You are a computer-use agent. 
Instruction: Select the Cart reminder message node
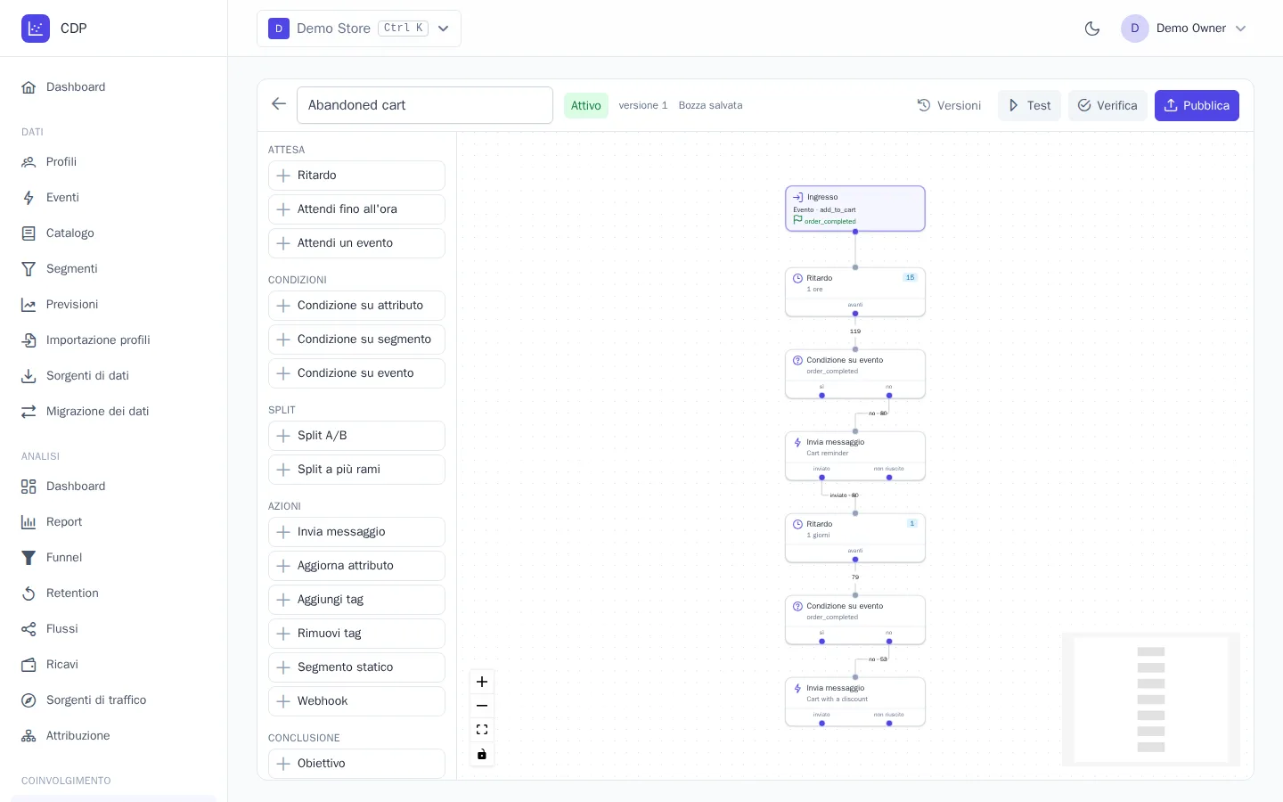(855, 456)
